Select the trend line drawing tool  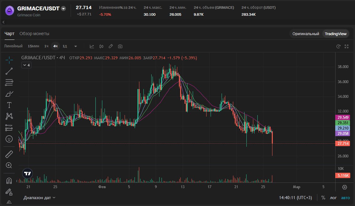pyautogui.click(x=9, y=71)
